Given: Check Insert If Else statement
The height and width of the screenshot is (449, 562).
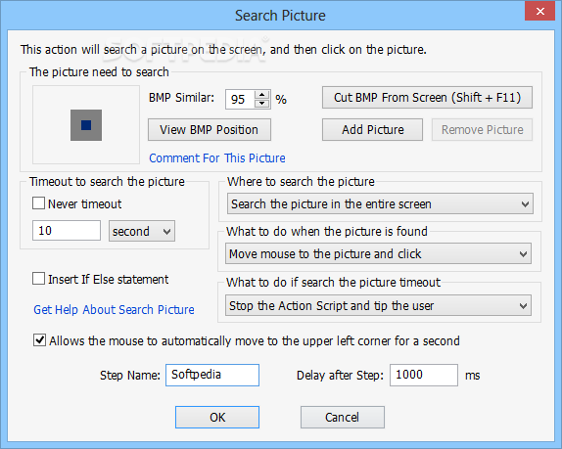Looking at the screenshot, I should [39, 279].
